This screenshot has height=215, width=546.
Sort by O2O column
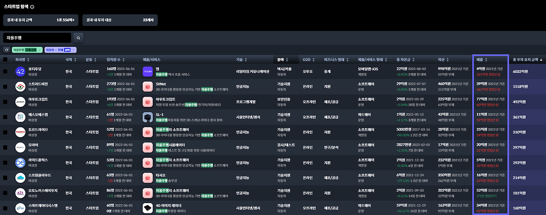(308, 60)
